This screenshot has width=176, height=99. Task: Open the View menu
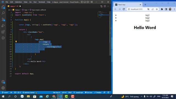26,2
